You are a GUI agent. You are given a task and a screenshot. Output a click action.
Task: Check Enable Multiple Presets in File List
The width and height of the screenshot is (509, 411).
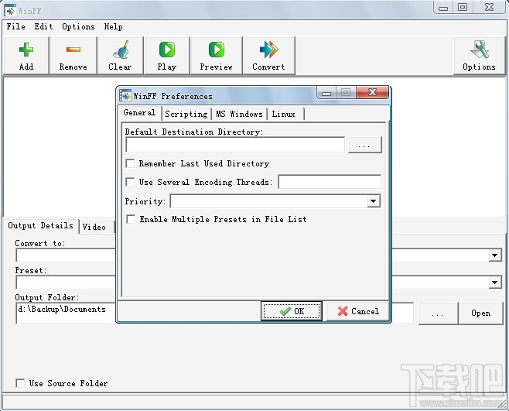coord(131,219)
